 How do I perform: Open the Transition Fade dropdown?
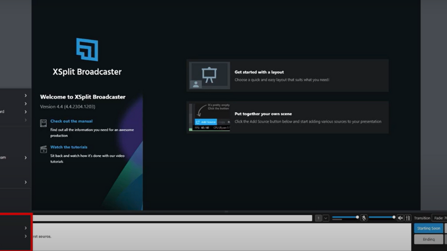pos(439,218)
